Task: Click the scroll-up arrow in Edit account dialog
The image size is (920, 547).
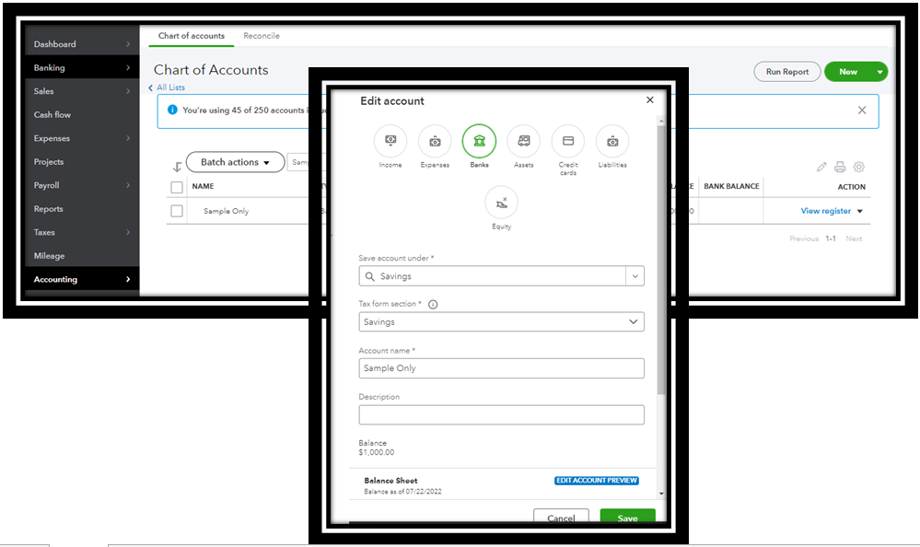Action: [x=661, y=121]
